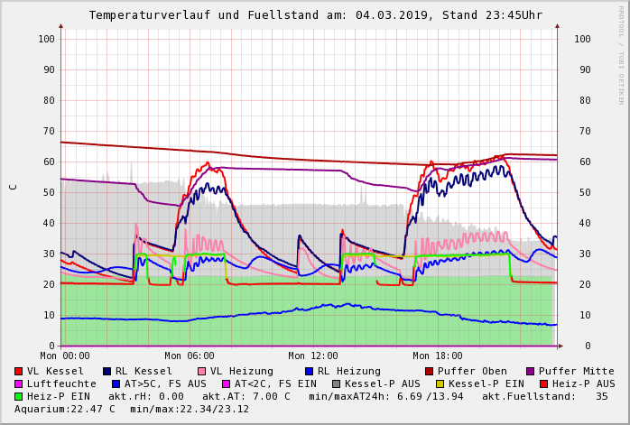630x425 pixels.
Task: Click the 'Mon 06:00' x-axis label
Action: click(x=190, y=356)
